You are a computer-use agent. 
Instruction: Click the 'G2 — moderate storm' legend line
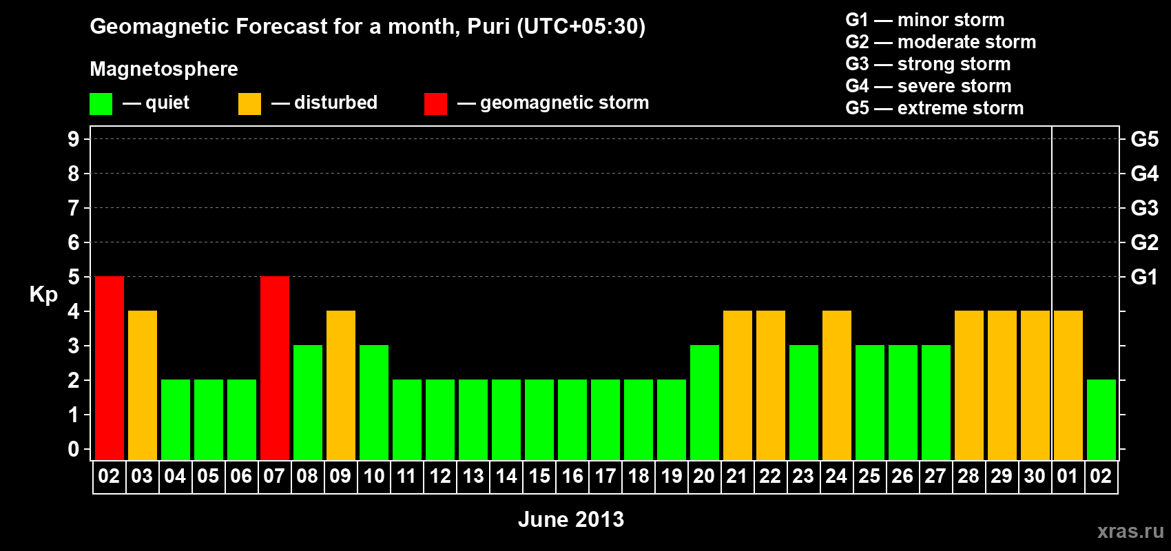[x=941, y=42]
